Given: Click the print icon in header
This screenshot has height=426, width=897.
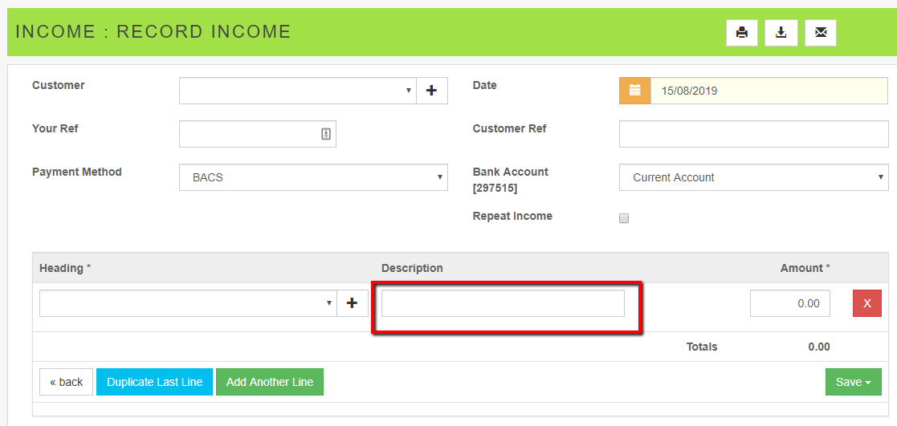Looking at the screenshot, I should 742,33.
